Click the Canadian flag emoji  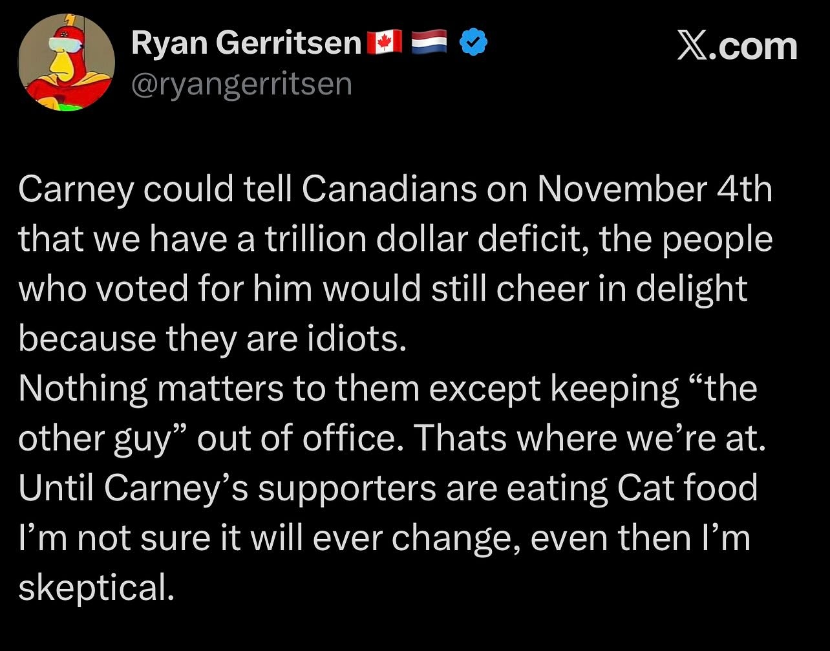385,43
